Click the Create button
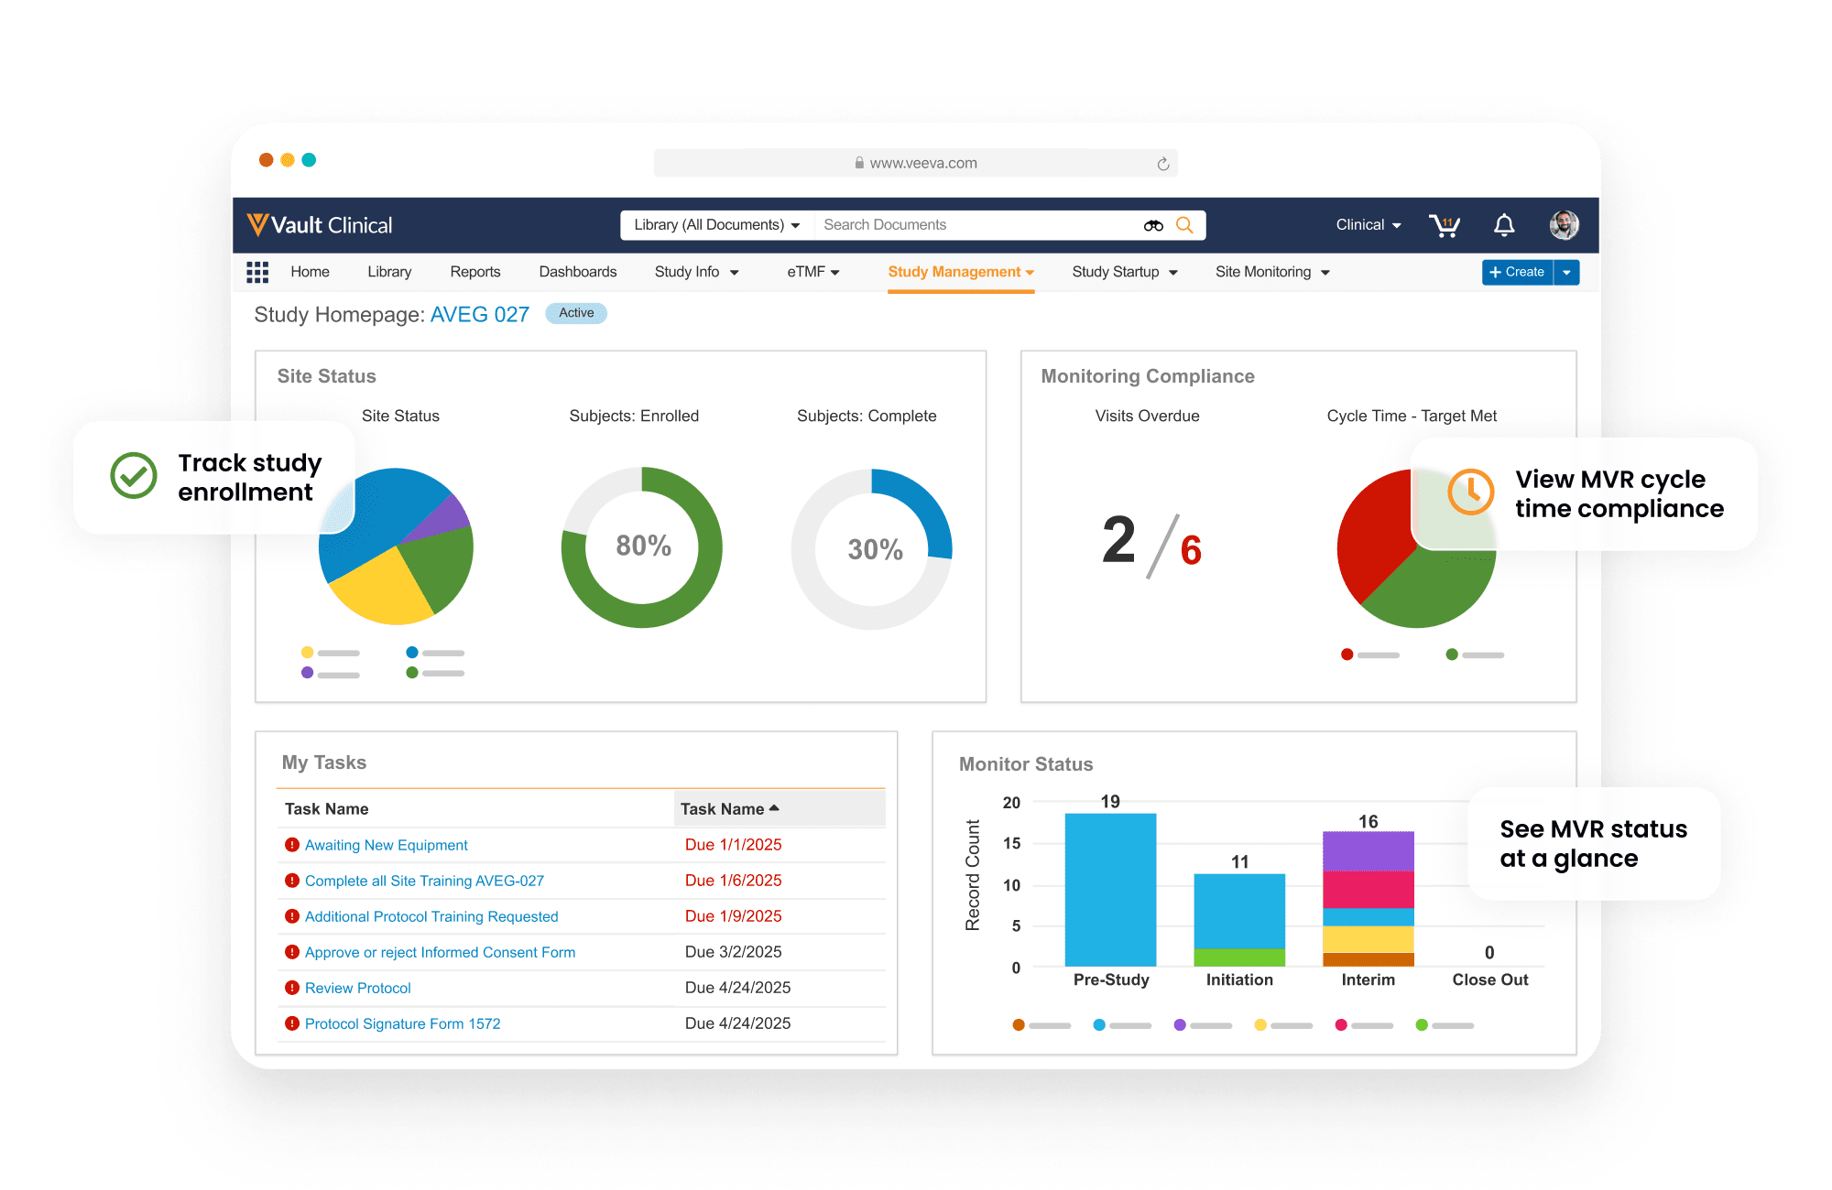Image resolution: width=1832 pixels, height=1190 pixels. pos(1518,272)
